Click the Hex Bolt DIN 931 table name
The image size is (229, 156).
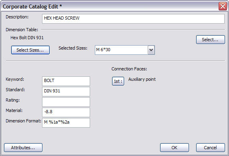point(27,38)
